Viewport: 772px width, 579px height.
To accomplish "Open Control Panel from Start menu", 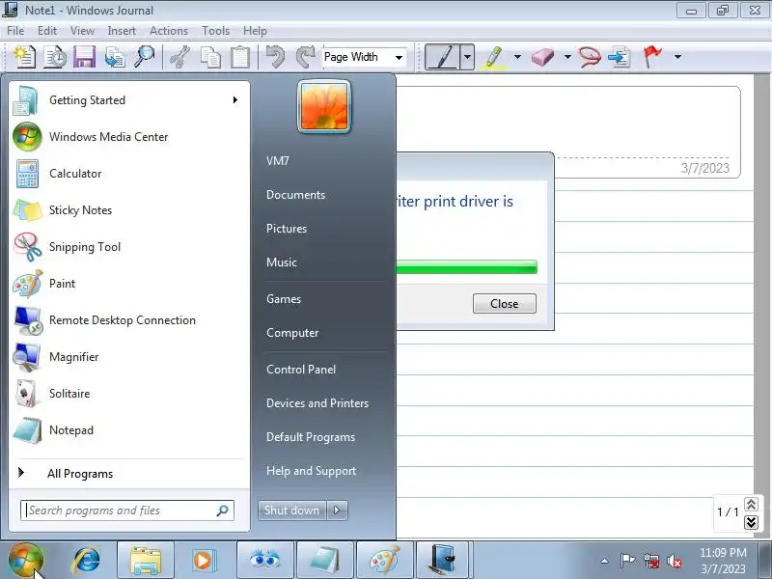I will pyautogui.click(x=301, y=370).
